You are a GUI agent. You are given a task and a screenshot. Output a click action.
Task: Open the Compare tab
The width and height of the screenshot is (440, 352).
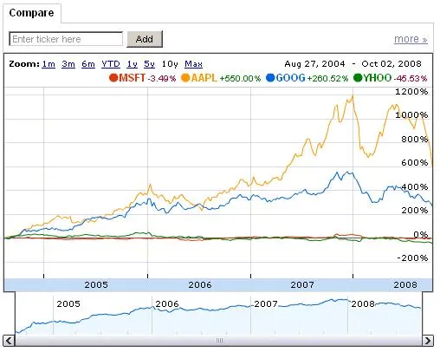point(32,13)
